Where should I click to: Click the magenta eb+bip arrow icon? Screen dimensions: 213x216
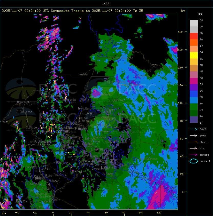(194, 155)
